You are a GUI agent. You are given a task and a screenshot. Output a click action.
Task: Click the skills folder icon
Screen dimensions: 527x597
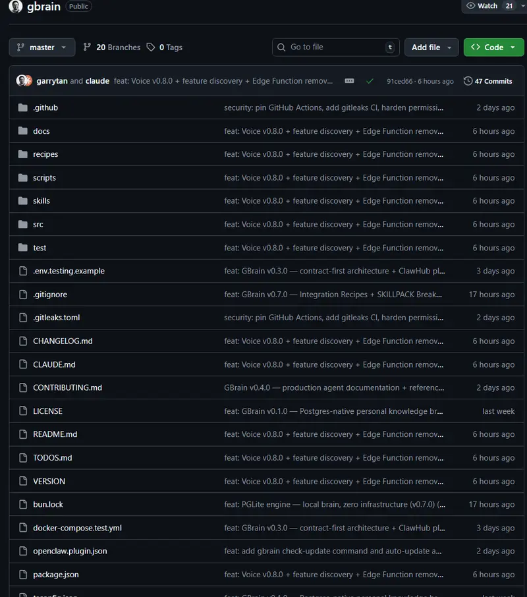tap(23, 201)
